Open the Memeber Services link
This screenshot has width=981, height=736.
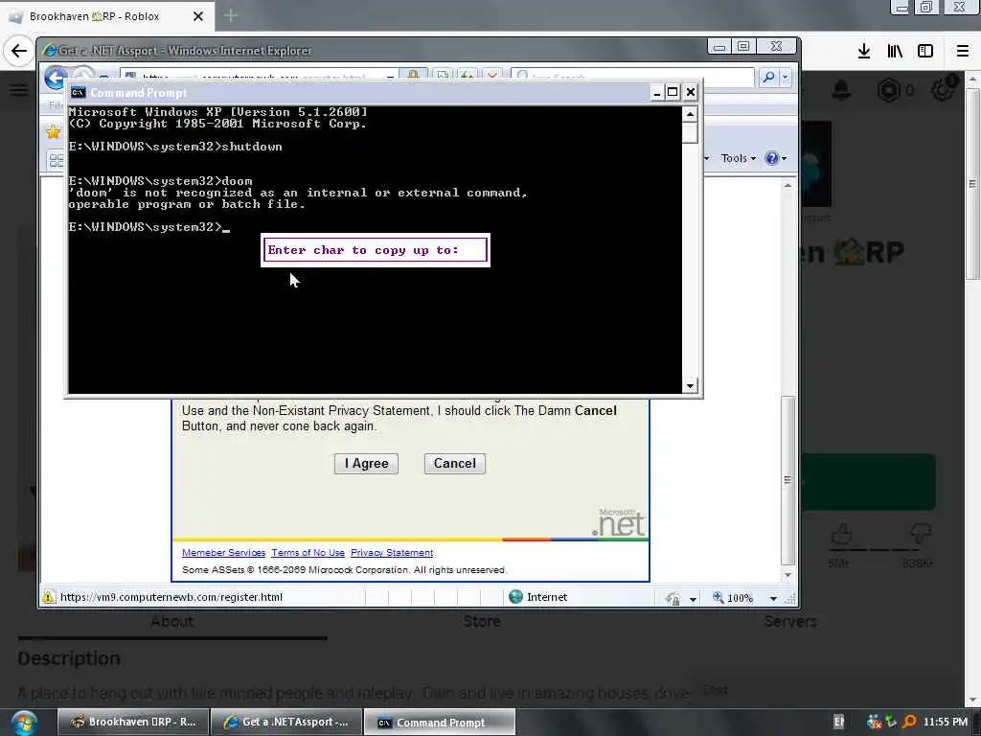(x=223, y=553)
